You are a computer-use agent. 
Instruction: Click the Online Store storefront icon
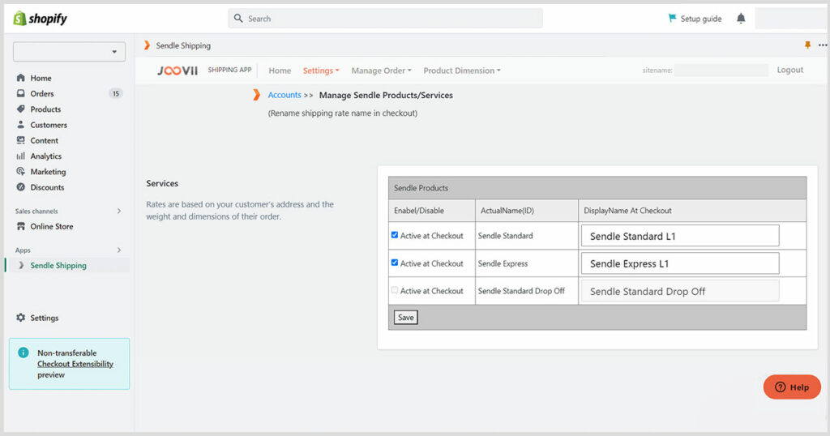coord(20,226)
